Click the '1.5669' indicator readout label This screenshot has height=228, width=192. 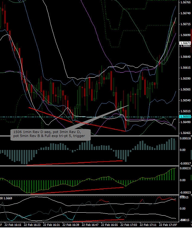(8, 198)
